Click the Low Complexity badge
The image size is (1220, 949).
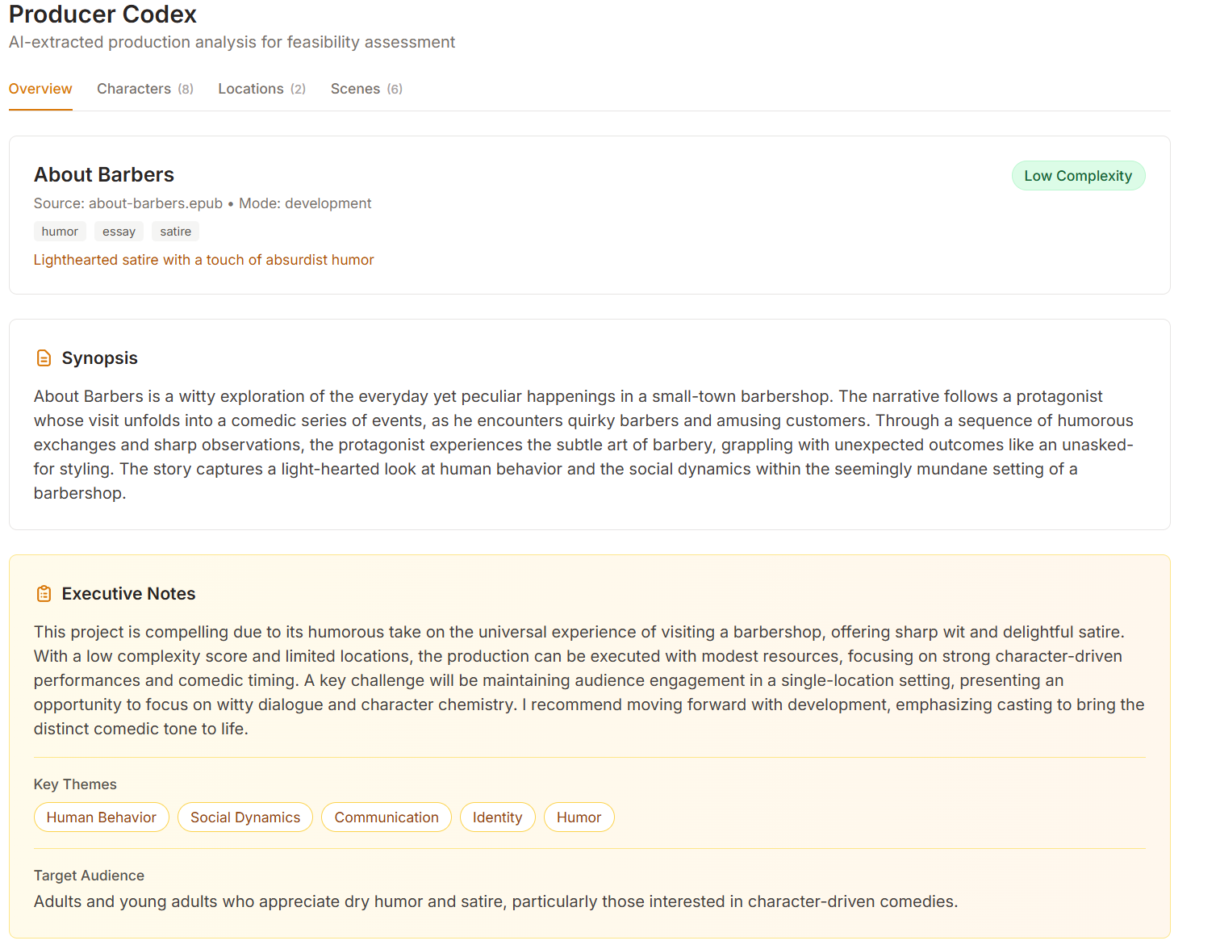click(1078, 175)
